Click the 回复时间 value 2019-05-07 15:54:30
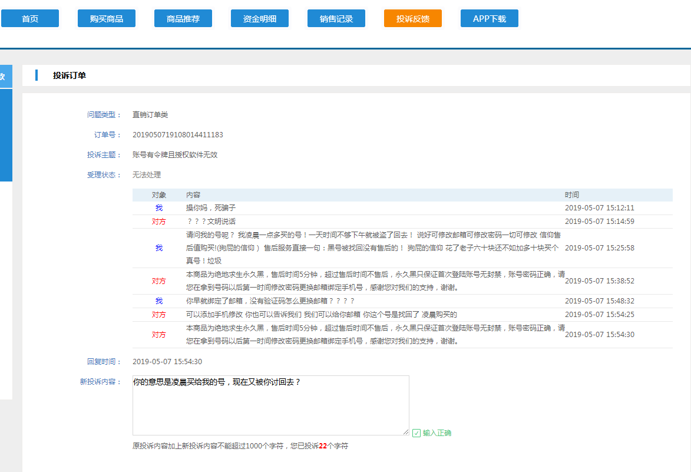 (167, 362)
